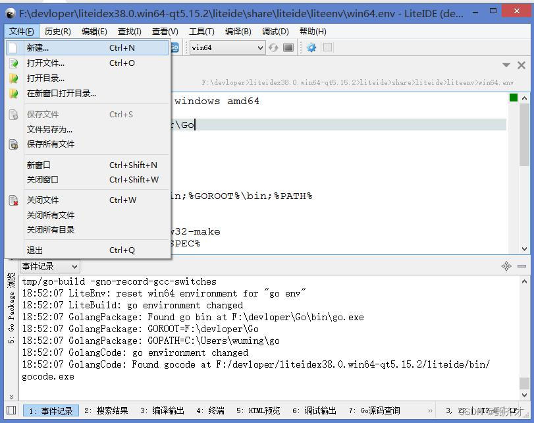Image resolution: width=534 pixels, height=423 pixels.
Task: Switch to 5: HTML预览 tab
Action: click(x=258, y=410)
